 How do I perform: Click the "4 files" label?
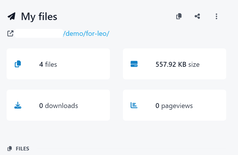(48, 64)
